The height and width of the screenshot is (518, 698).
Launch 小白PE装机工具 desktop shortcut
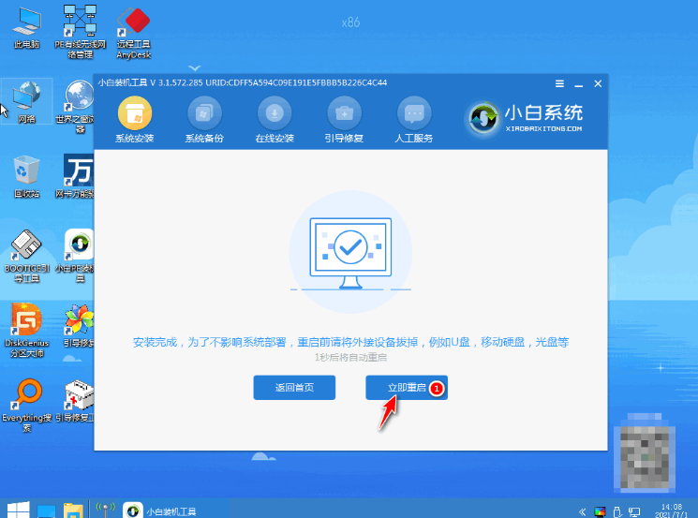pyautogui.click(x=75, y=257)
